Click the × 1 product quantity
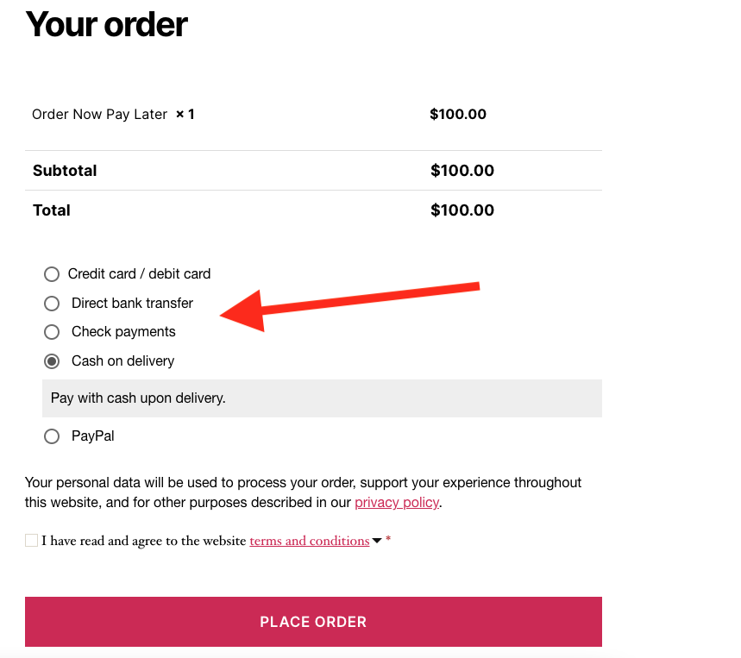741x658 pixels. tap(185, 114)
